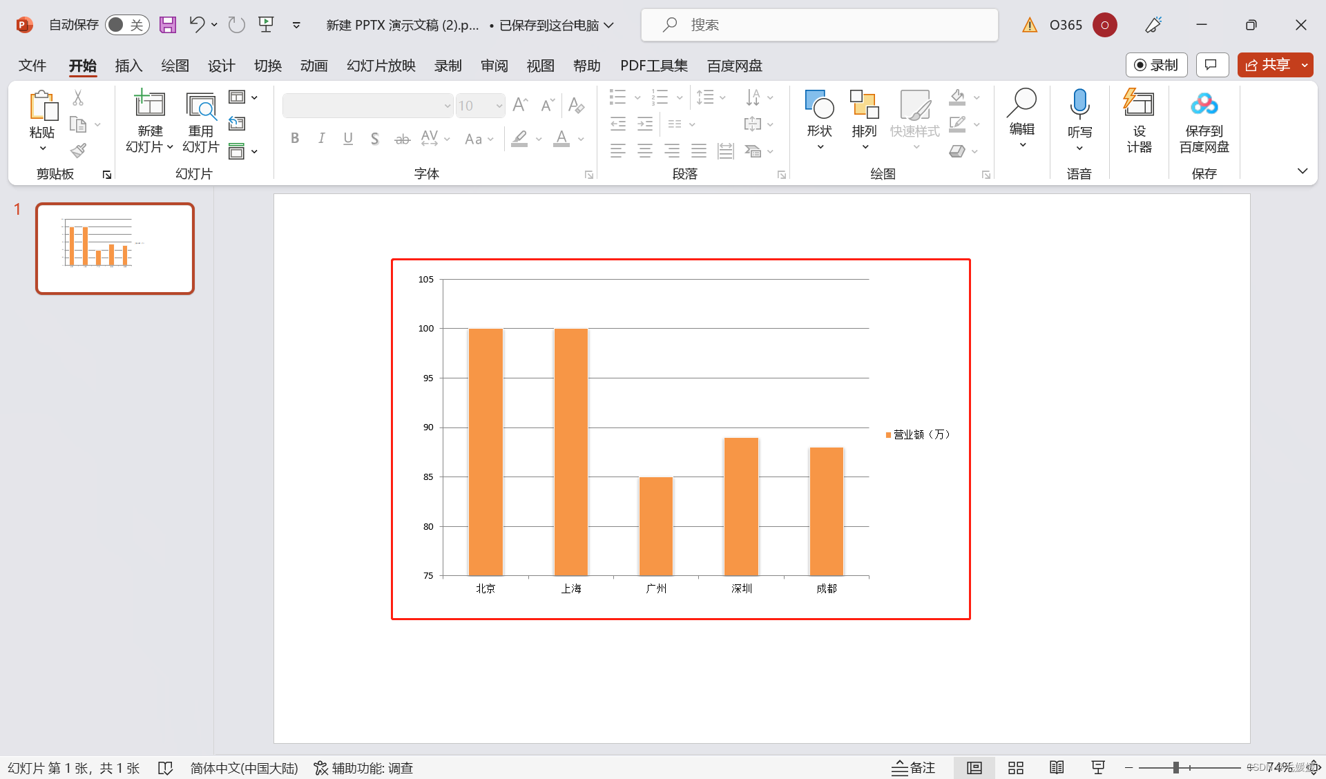
Task: Switch to Slide Sorter view
Action: (1015, 767)
